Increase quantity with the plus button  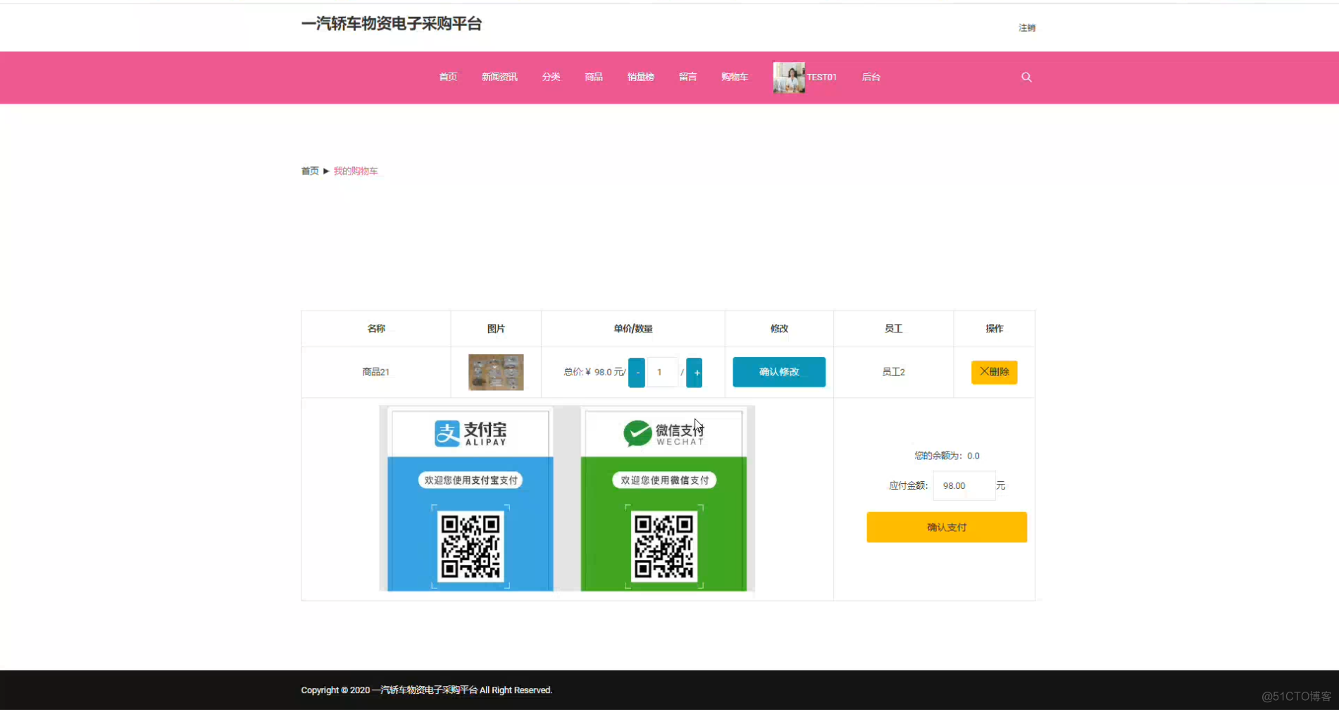695,373
